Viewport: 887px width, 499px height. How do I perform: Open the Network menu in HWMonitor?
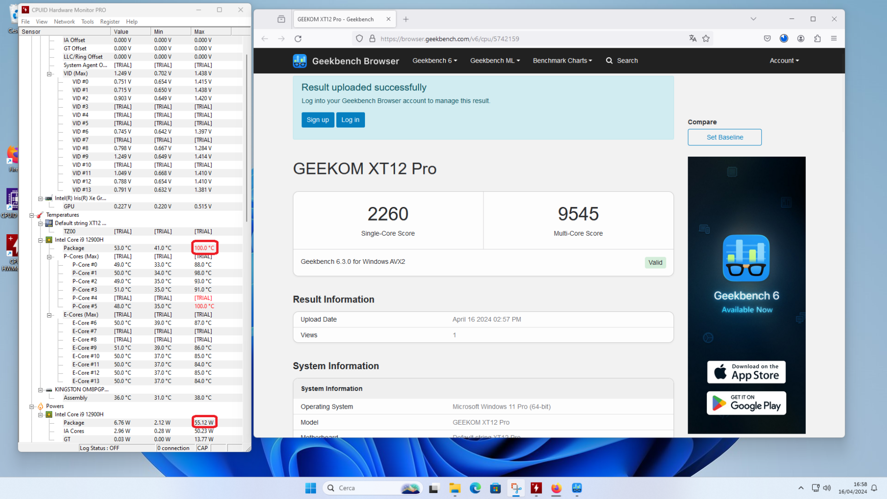coord(64,22)
